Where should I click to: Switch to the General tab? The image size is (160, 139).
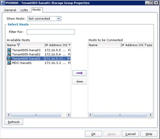[10, 10]
